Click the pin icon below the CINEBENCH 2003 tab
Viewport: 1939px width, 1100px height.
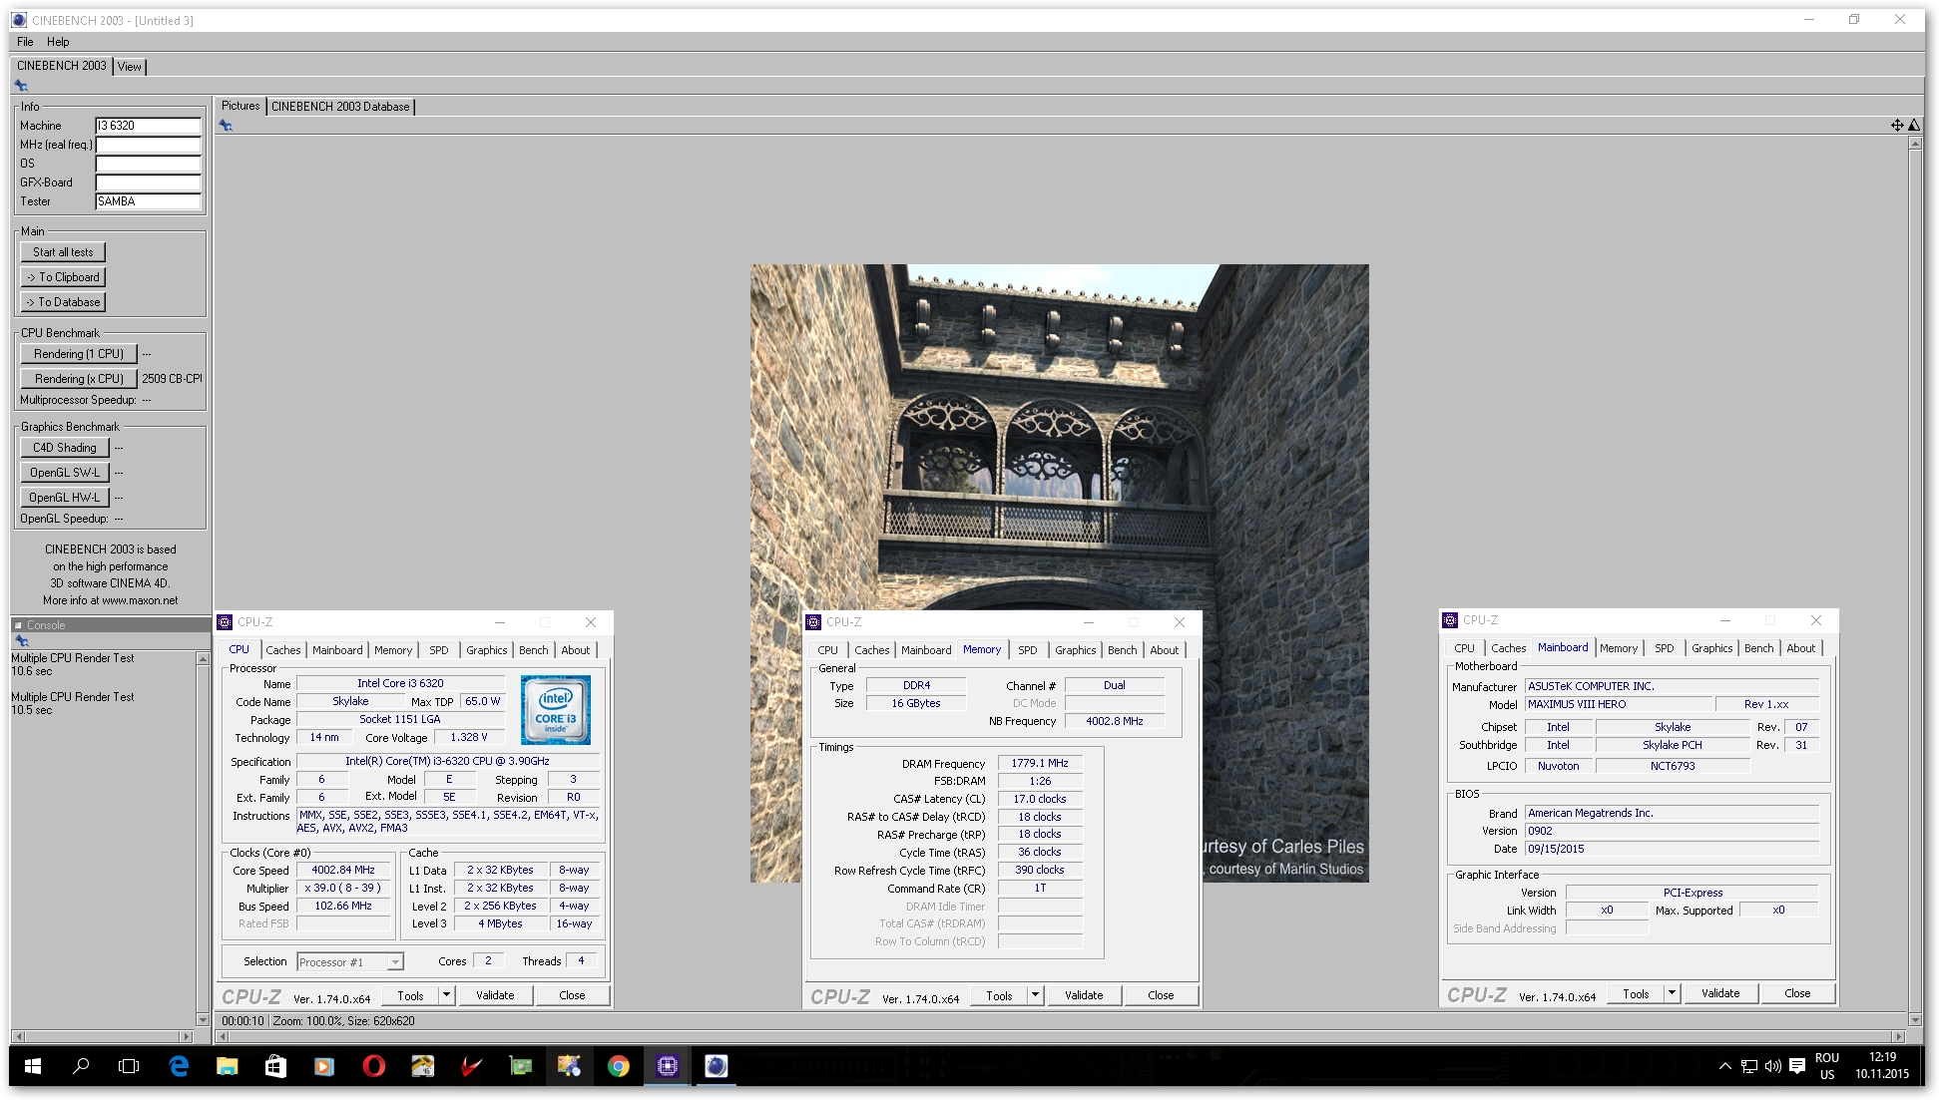pos(21,86)
